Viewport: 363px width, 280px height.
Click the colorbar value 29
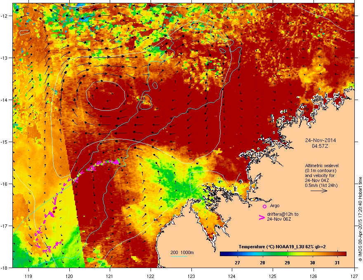(287, 263)
